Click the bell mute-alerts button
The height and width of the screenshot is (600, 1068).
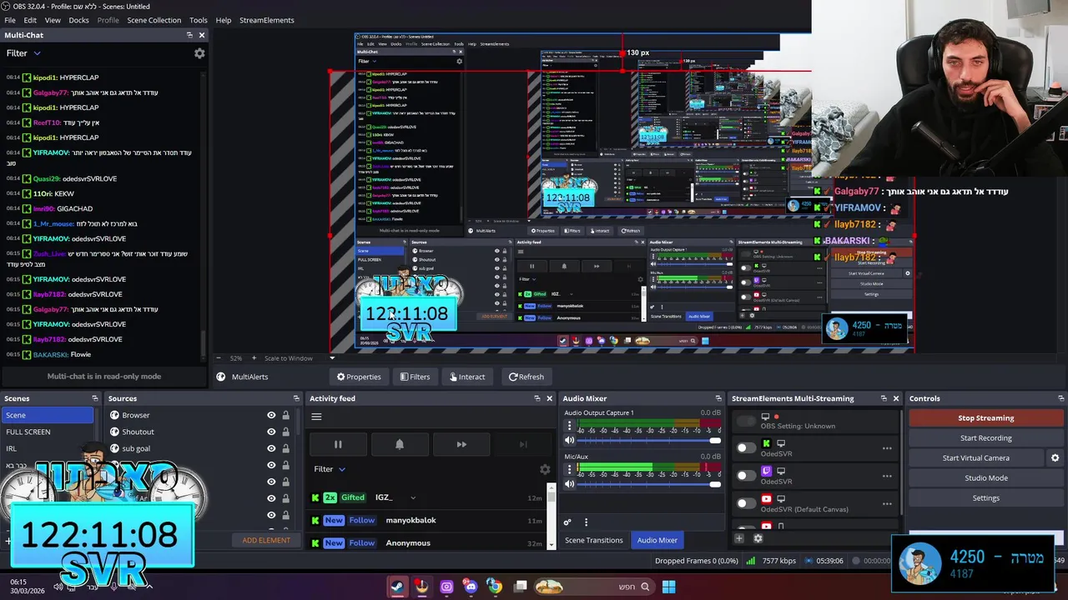tap(400, 444)
